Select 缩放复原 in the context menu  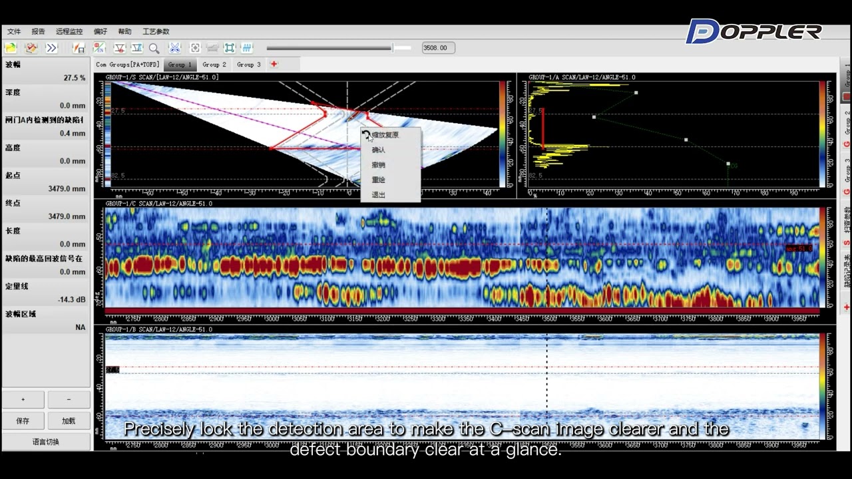tap(390, 135)
